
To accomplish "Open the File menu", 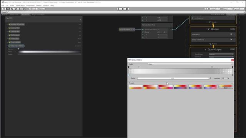I will [x=3, y=5].
